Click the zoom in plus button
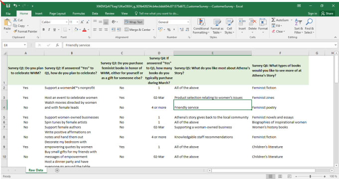 click(x=325, y=177)
